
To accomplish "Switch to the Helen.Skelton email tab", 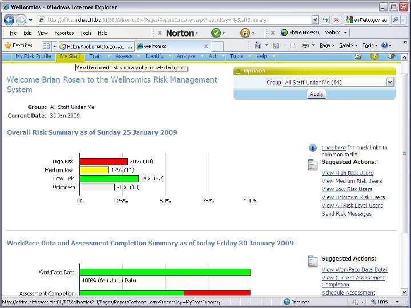I will 96,46.
